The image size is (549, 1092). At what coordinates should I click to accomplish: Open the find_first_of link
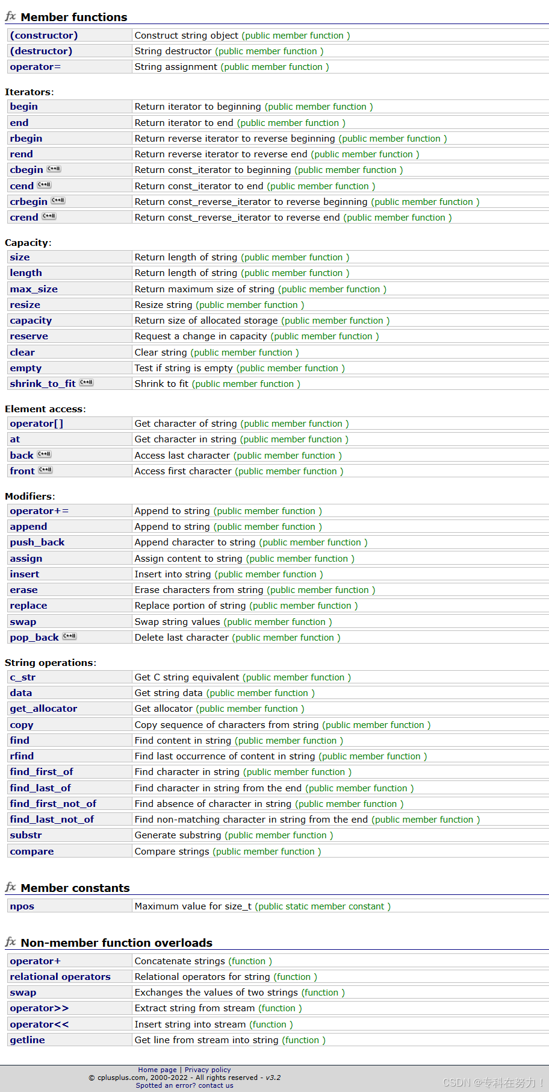click(42, 772)
